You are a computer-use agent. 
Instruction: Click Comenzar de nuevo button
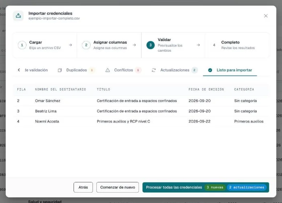(x=117, y=187)
